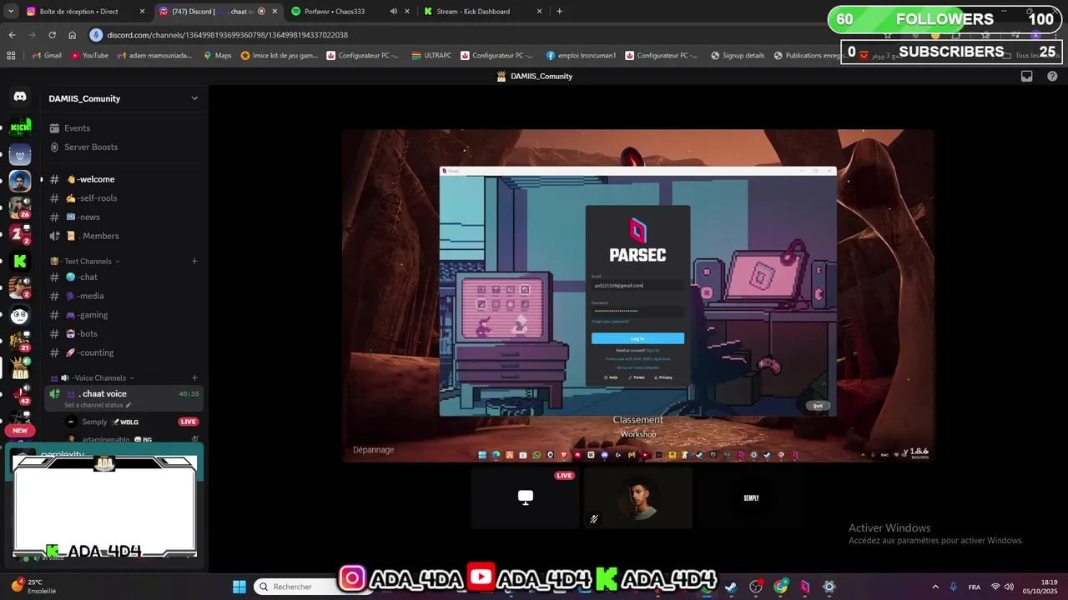The width and height of the screenshot is (1068, 600).
Task: Select the SEMPLY participant tile
Action: [x=751, y=497]
